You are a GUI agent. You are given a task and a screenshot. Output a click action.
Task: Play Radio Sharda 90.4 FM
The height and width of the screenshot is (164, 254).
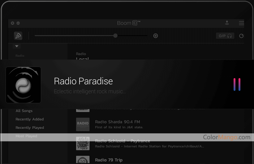coord(117,122)
